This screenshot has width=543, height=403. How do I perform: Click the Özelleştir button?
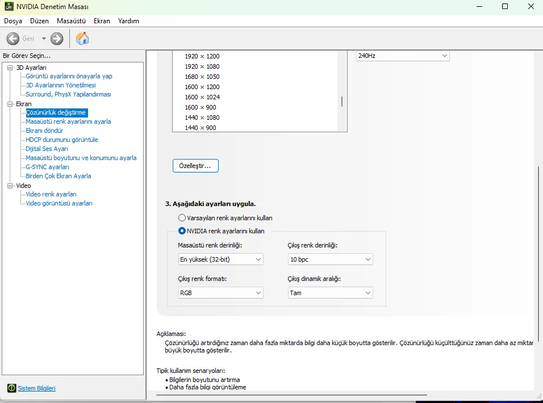coord(195,166)
